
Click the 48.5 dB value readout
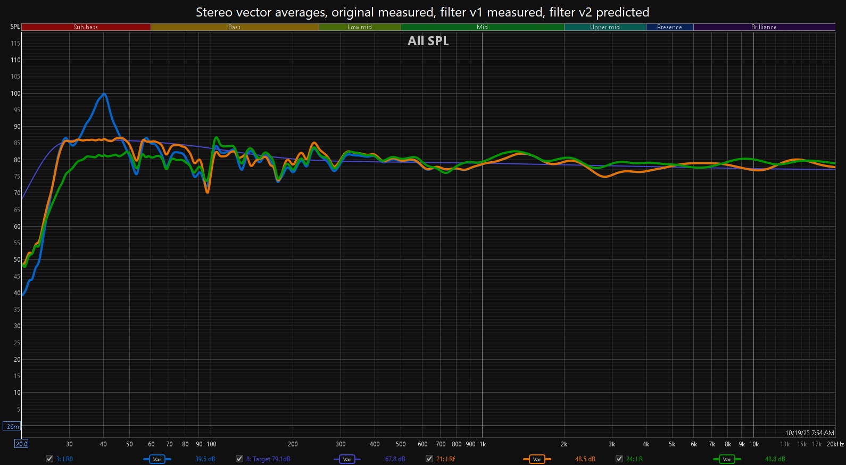point(585,459)
